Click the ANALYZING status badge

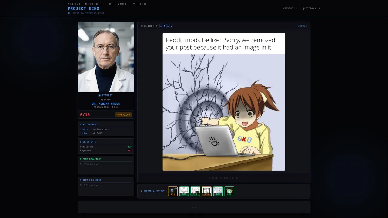click(123, 115)
